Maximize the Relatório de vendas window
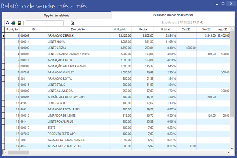 tap(223, 4)
